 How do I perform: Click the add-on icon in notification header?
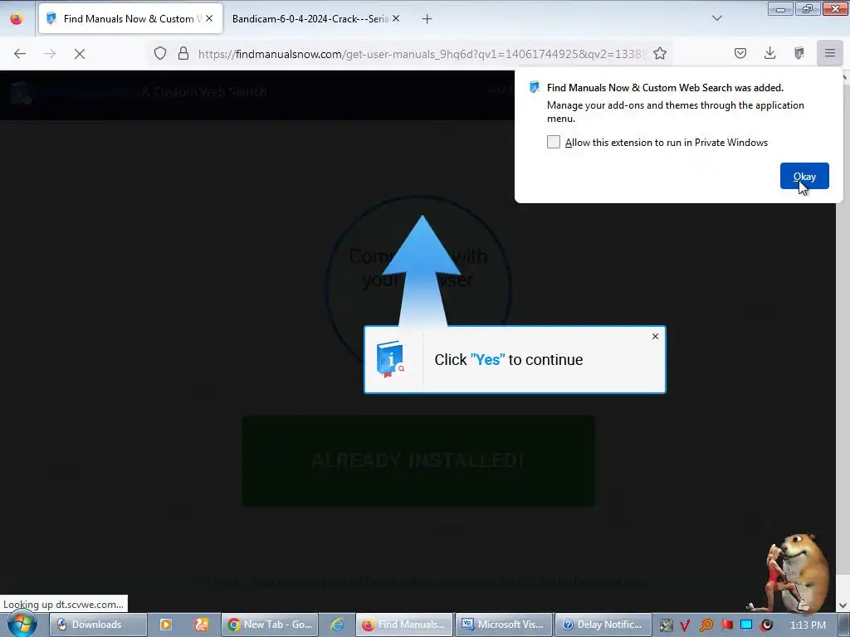point(535,87)
